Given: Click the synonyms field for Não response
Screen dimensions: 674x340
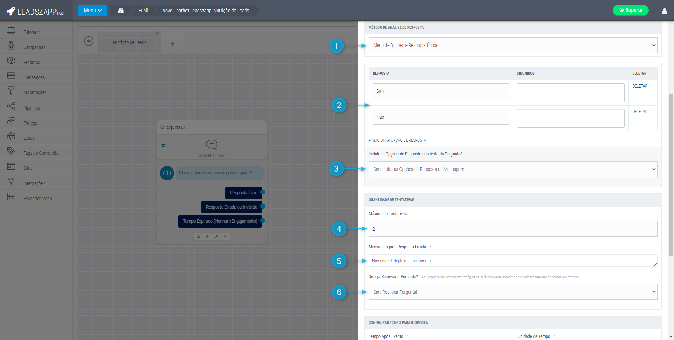Looking at the screenshot, I should pyautogui.click(x=570, y=118).
